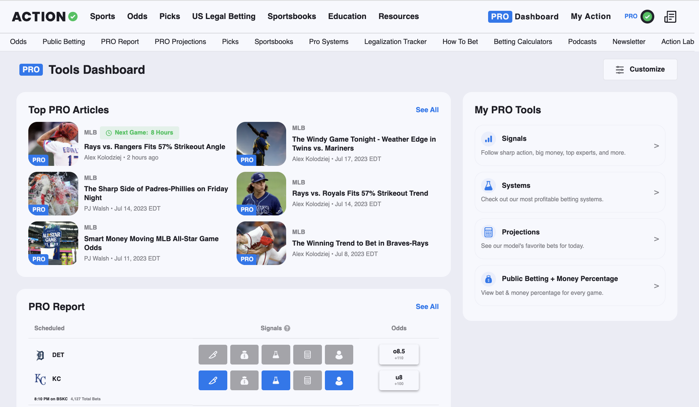699x407 pixels.
Task: Open My Action page
Action: [591, 16]
